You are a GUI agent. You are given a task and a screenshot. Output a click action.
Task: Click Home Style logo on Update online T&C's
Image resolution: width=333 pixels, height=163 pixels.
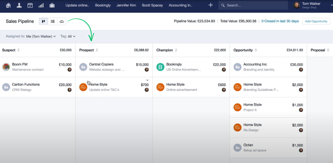[83, 87]
